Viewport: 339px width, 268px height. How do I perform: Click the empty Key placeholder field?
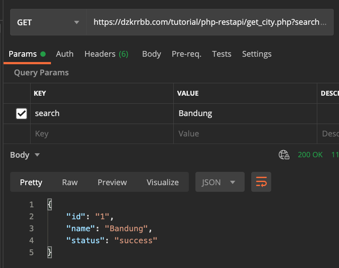[102, 134]
